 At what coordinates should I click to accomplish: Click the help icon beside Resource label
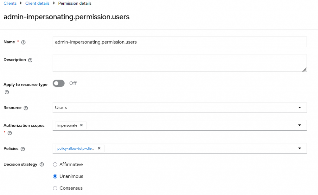pos(26,108)
